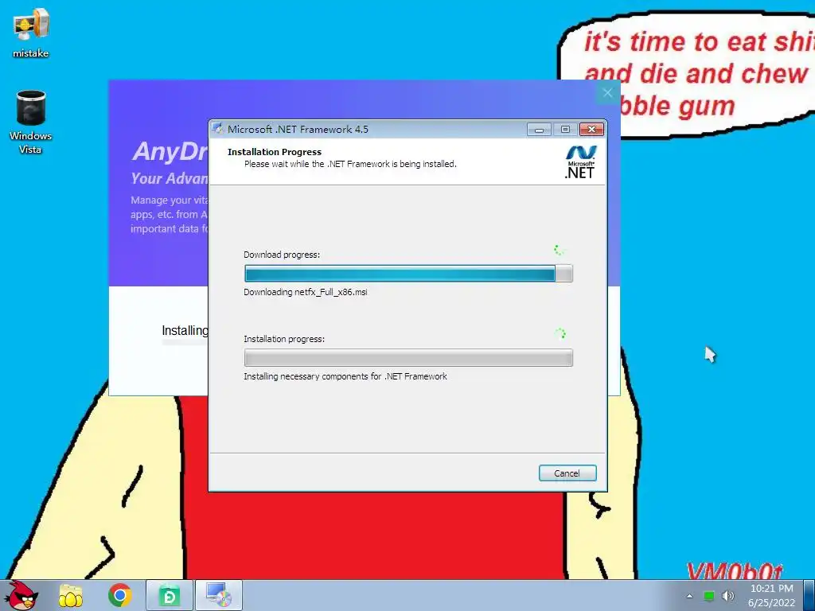Viewport: 815px width, 611px height.
Task: Switch to the AnyDroid taskbar item
Action: point(169,595)
